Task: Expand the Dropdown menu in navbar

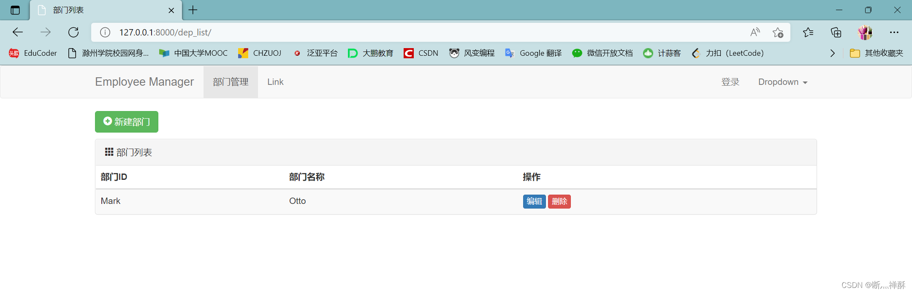Action: [x=783, y=82]
